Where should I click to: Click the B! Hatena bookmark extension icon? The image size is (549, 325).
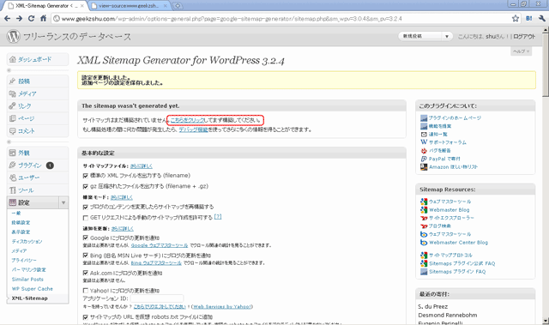[x=529, y=19]
